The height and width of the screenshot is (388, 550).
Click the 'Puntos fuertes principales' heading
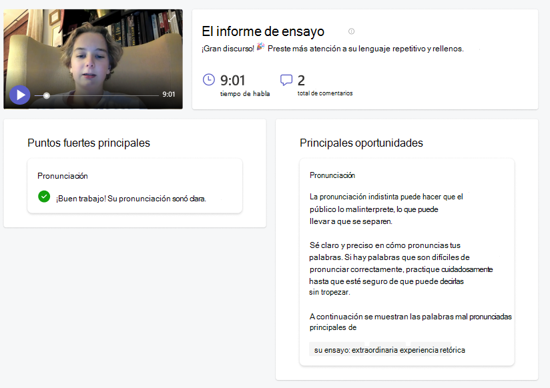point(89,143)
